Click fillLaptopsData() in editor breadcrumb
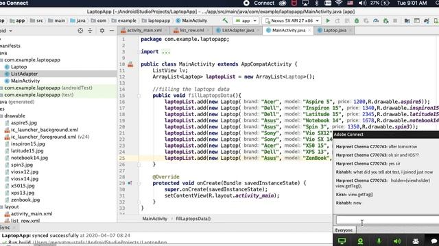The height and width of the screenshot is (246, 439). click(193, 219)
